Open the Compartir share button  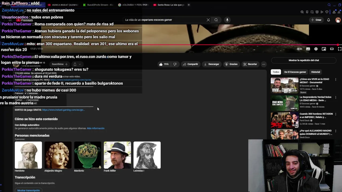tap(190, 64)
